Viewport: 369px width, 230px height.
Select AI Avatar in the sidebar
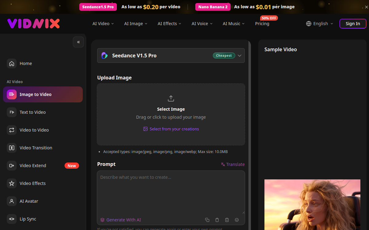pos(43,201)
